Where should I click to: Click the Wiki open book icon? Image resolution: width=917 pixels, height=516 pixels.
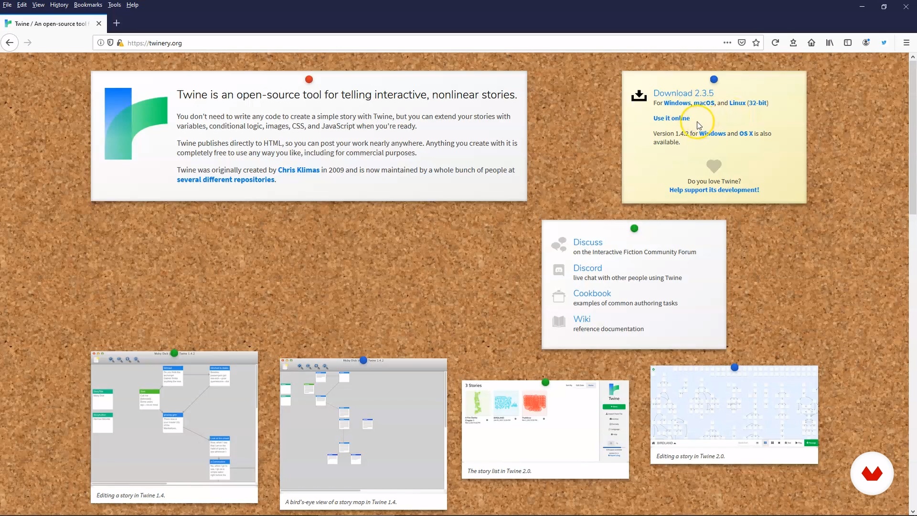559,322
